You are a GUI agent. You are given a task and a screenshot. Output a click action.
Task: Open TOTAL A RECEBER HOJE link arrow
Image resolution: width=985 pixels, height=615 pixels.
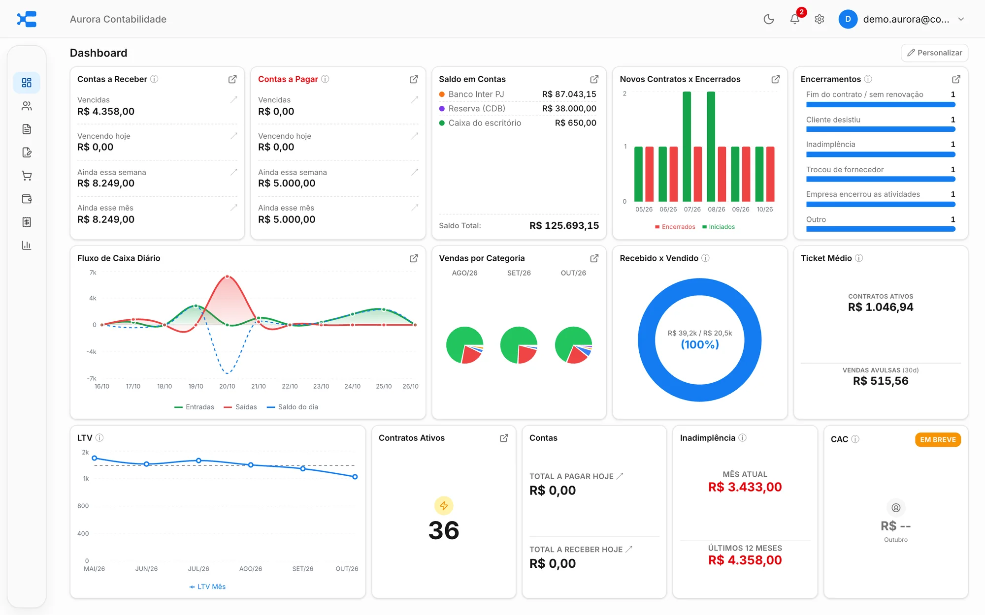tap(629, 549)
